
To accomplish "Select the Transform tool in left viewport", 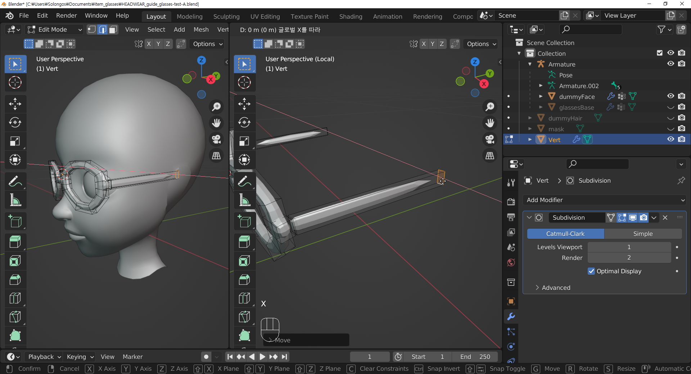I will pyautogui.click(x=15, y=160).
